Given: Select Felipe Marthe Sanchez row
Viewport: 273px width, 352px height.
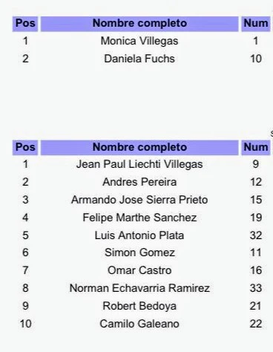Looking at the screenshot, I should click(x=139, y=218).
